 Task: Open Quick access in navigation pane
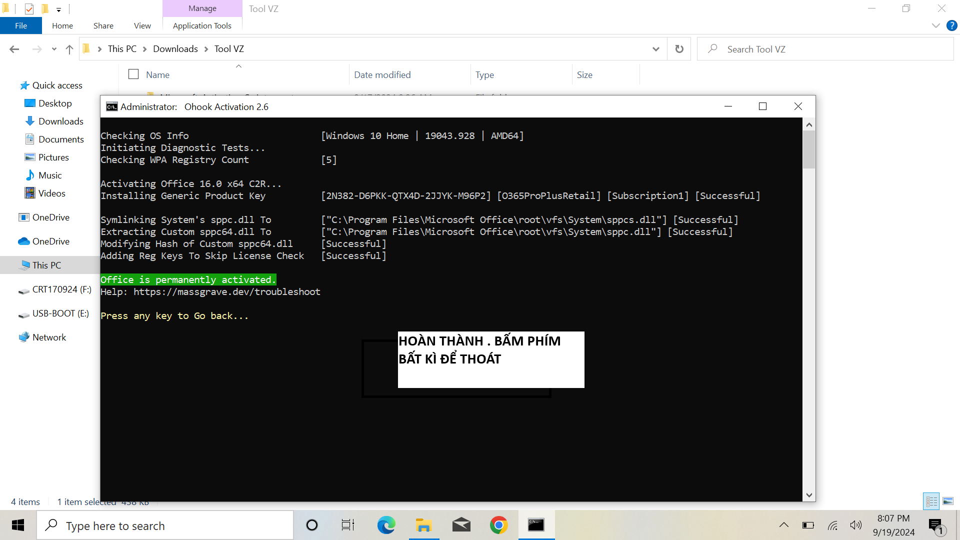(x=51, y=85)
